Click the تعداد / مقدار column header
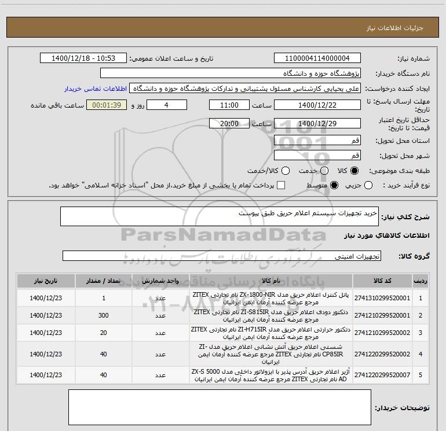The image size is (446, 431). 104,281
